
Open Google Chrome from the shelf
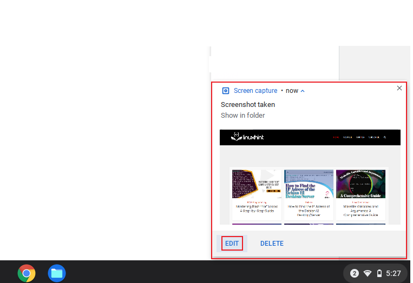point(27,273)
